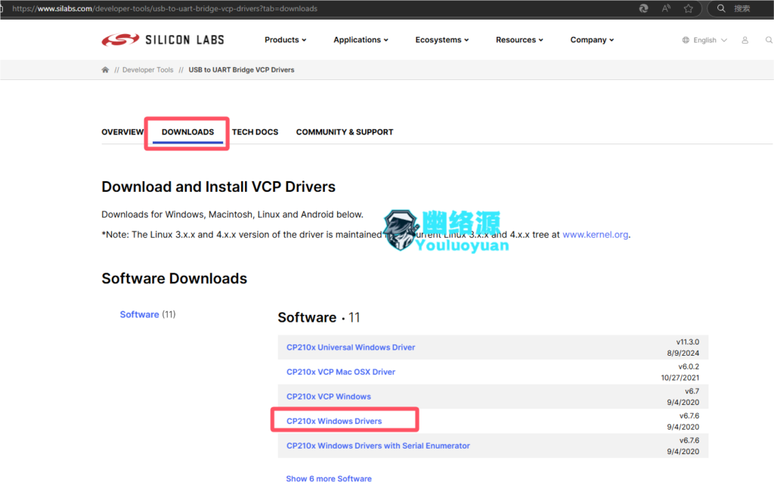This screenshot has height=491, width=774.
Task: Click the read aloud icon in address bar
Action: click(666, 8)
